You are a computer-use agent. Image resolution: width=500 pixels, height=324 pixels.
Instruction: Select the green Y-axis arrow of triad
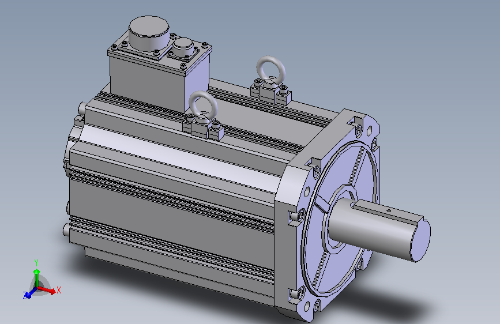pos(37,278)
